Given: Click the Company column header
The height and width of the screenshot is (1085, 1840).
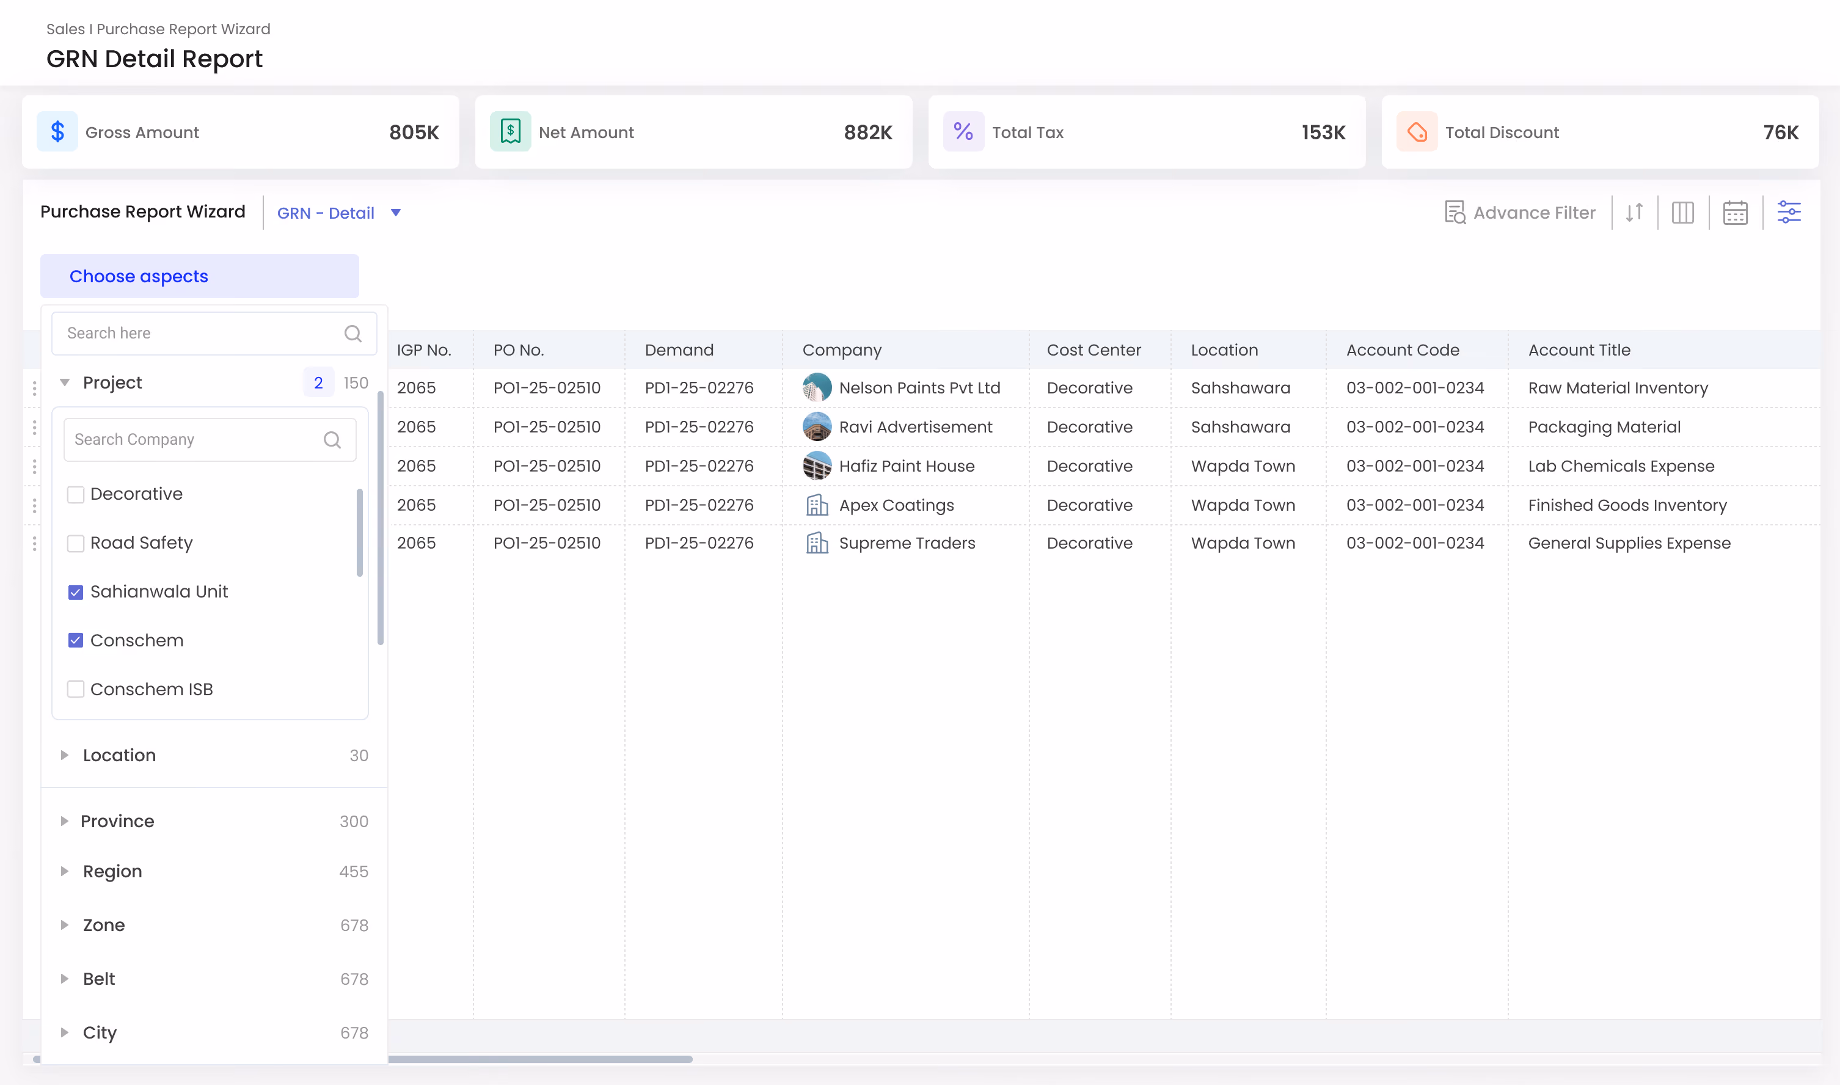Looking at the screenshot, I should (842, 350).
